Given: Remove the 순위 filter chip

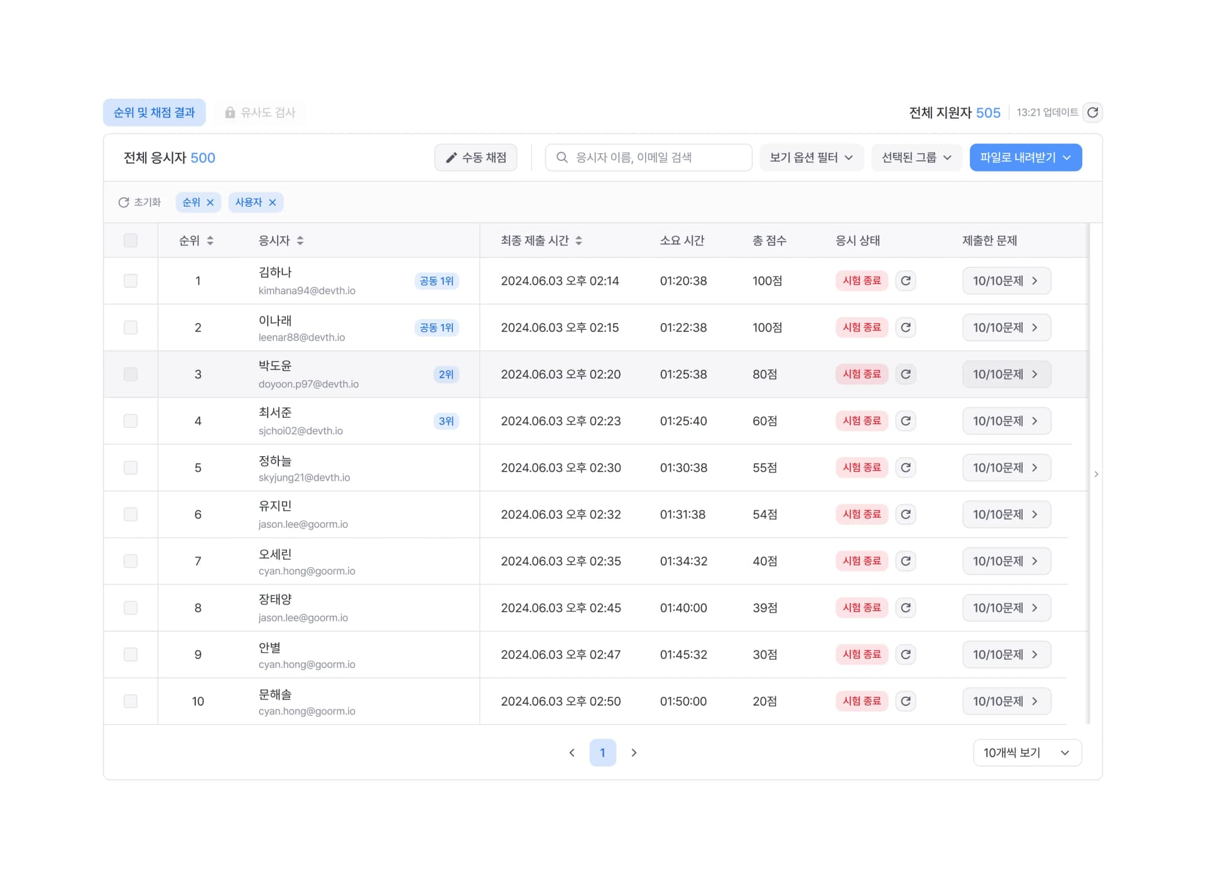Looking at the screenshot, I should (x=210, y=202).
